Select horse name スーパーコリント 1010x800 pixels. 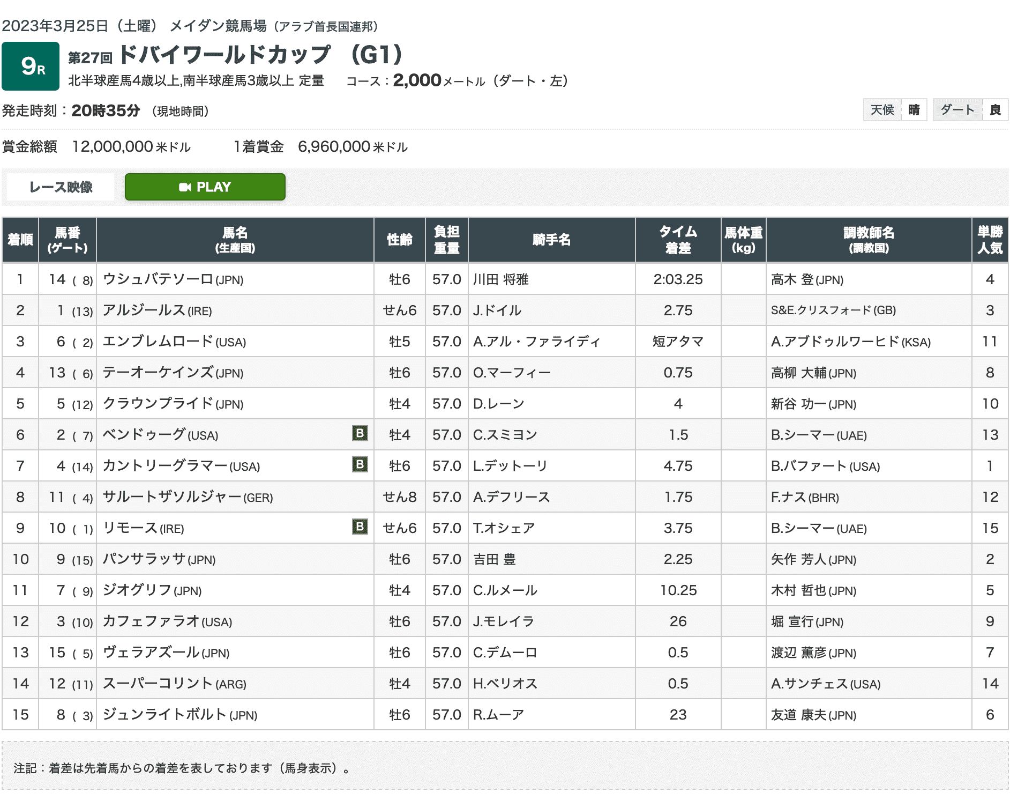pyautogui.click(x=158, y=684)
